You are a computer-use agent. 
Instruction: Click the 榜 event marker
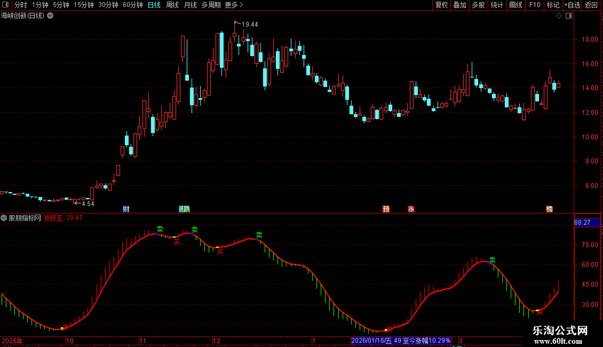(x=550, y=209)
